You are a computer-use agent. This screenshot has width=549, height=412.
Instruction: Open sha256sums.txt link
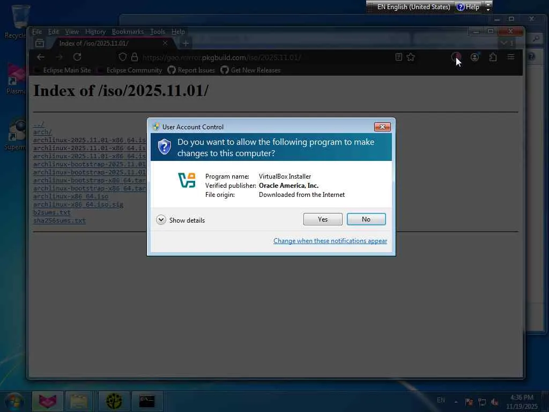click(x=59, y=220)
